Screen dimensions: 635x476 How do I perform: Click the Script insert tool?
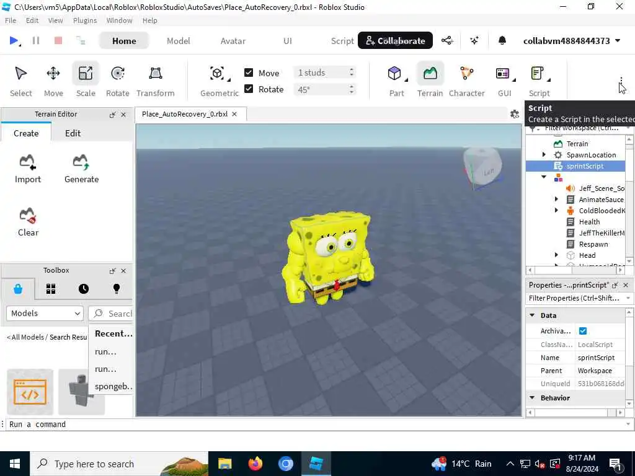pos(539,81)
